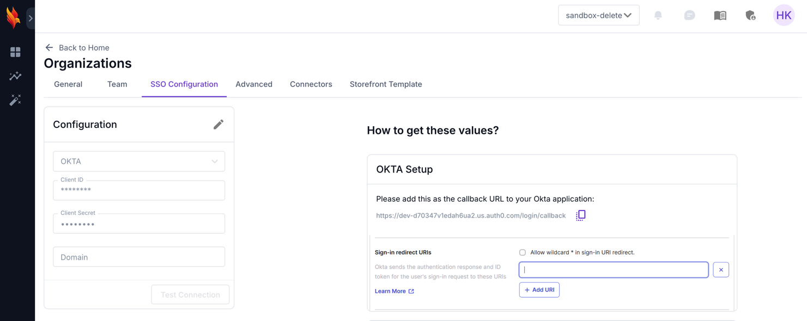Screen dimensions: 807x321
Task: Open the HK user avatar menu
Action: tap(784, 15)
